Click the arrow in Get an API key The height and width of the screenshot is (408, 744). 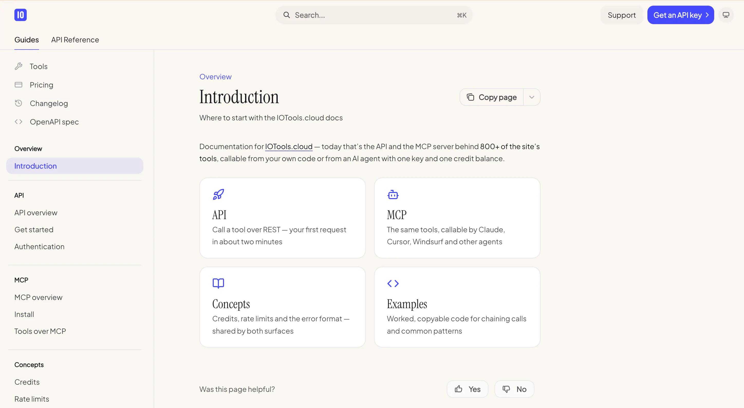coord(707,15)
